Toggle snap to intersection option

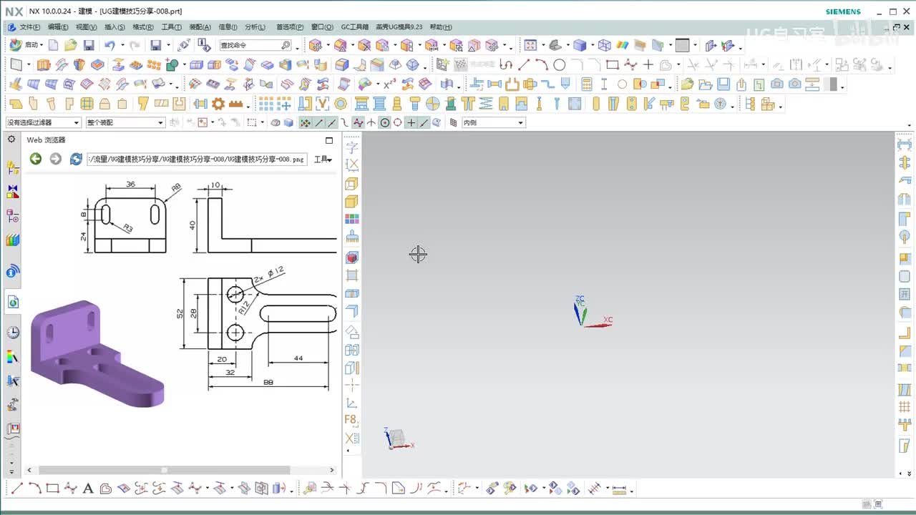click(x=371, y=122)
